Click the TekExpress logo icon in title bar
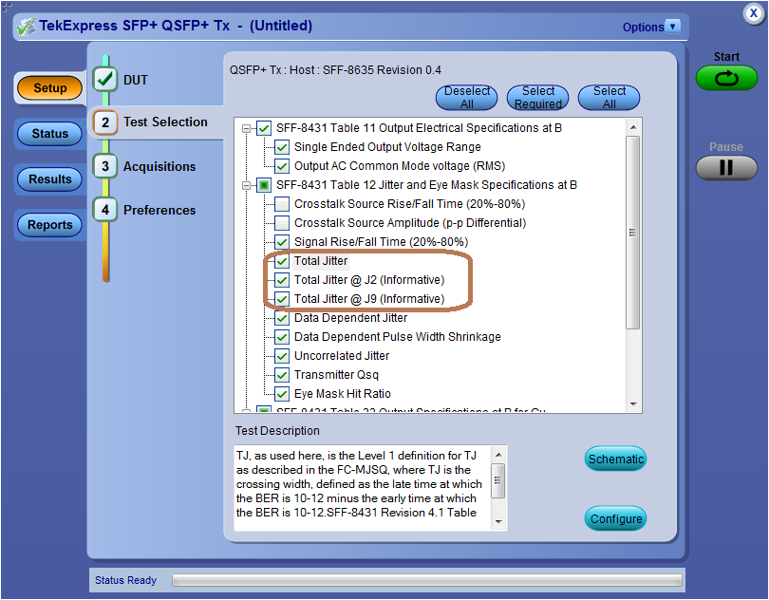 tap(26, 27)
